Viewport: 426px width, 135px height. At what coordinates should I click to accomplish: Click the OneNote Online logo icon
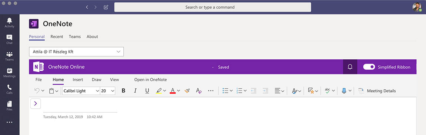pyautogui.click(x=38, y=67)
